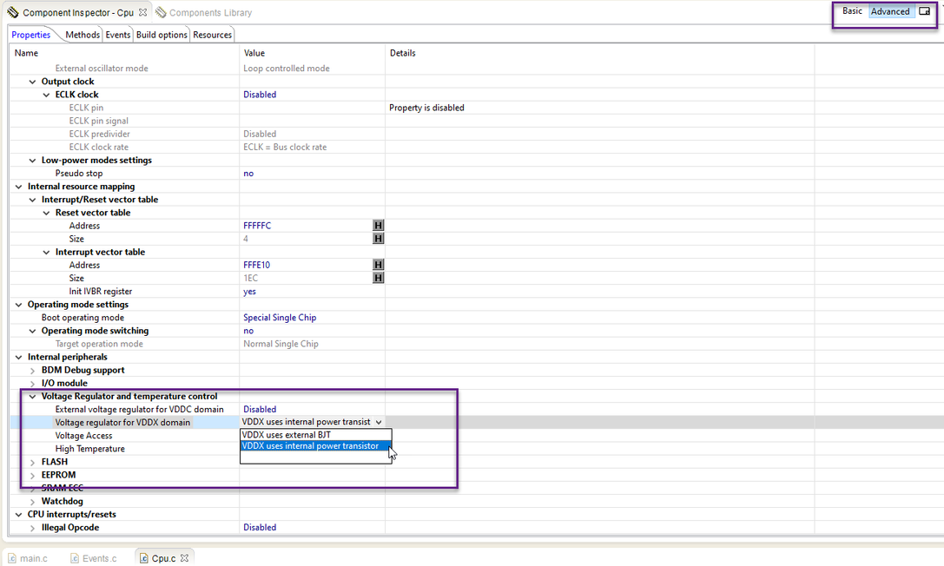944x566 pixels.
Task: Click the Value column header
Action: 254,53
